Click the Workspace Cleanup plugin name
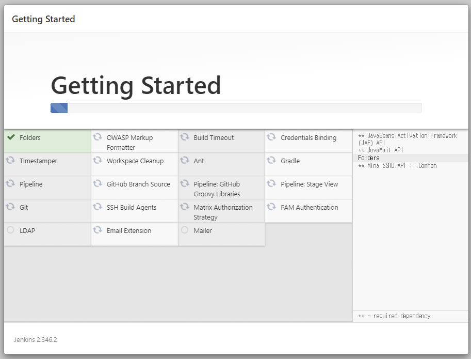 [135, 161]
